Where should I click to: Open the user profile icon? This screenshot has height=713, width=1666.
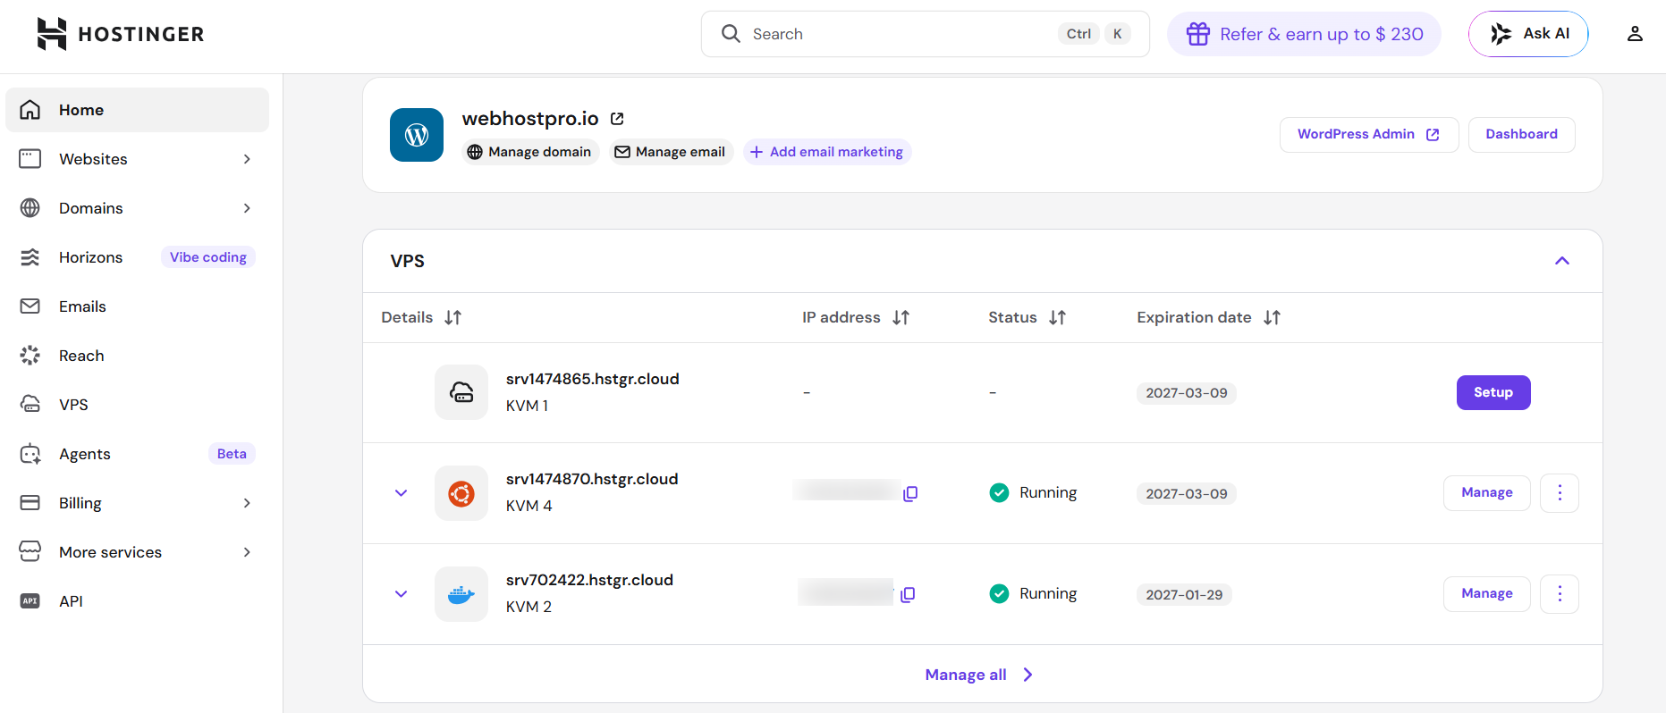tap(1635, 34)
